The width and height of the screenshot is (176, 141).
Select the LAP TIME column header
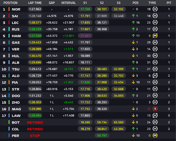tap(35, 3)
